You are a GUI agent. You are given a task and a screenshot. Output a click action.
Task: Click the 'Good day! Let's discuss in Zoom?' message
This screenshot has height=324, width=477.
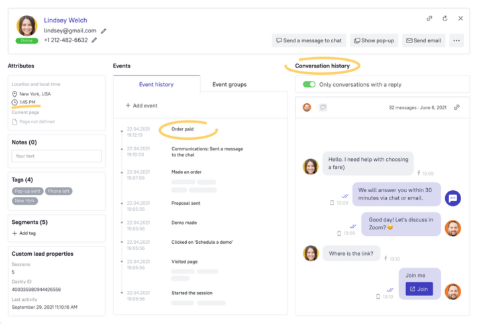click(x=401, y=223)
